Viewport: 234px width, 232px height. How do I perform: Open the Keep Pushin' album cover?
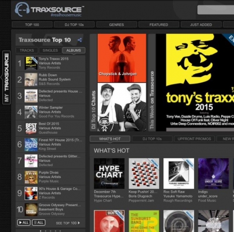point(144,173)
